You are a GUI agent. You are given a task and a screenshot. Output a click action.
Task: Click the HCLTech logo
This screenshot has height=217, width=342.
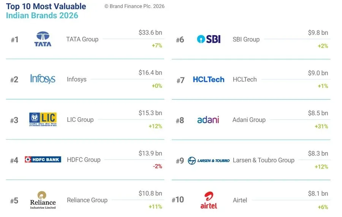click(209, 79)
